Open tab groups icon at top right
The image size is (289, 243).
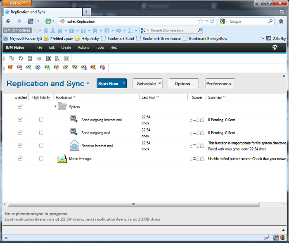(x=282, y=12)
